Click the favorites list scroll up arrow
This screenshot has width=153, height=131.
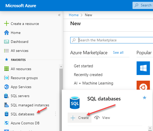pyautogui.click(x=61, y=67)
